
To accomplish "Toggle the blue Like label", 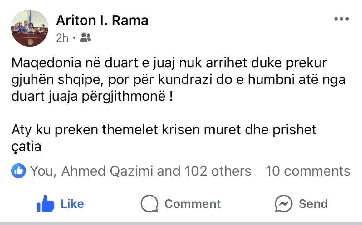I will pyautogui.click(x=72, y=204).
